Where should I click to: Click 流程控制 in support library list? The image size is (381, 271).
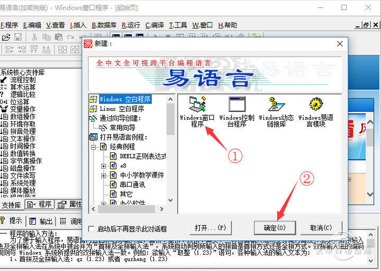(23, 79)
